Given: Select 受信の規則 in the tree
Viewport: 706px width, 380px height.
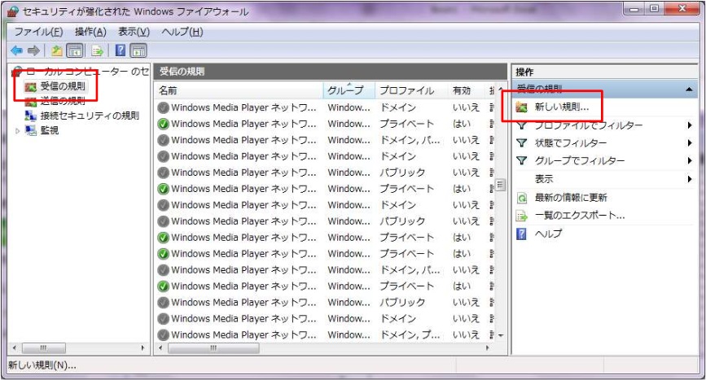Looking at the screenshot, I should (63, 86).
